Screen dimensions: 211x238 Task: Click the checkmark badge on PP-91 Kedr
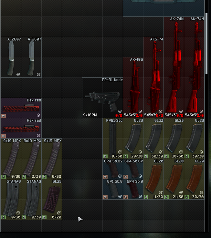(120, 111)
